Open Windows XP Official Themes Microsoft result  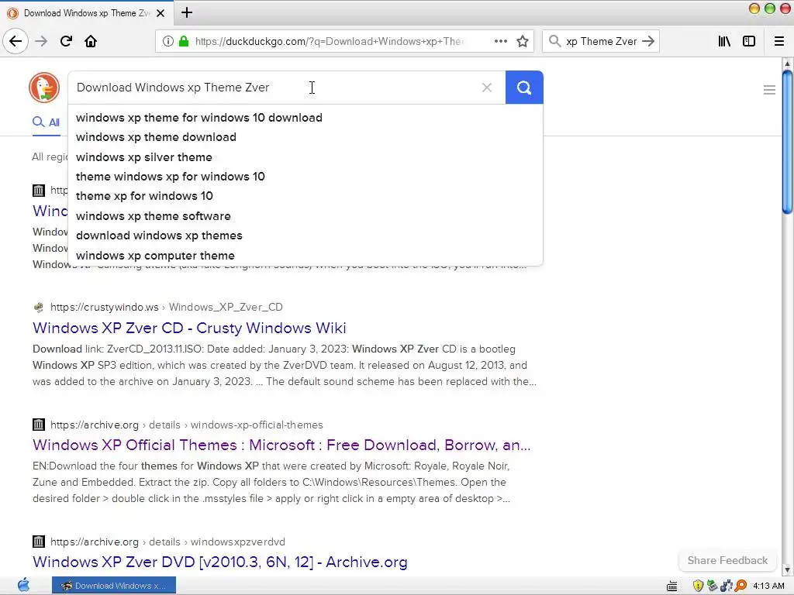tap(281, 445)
